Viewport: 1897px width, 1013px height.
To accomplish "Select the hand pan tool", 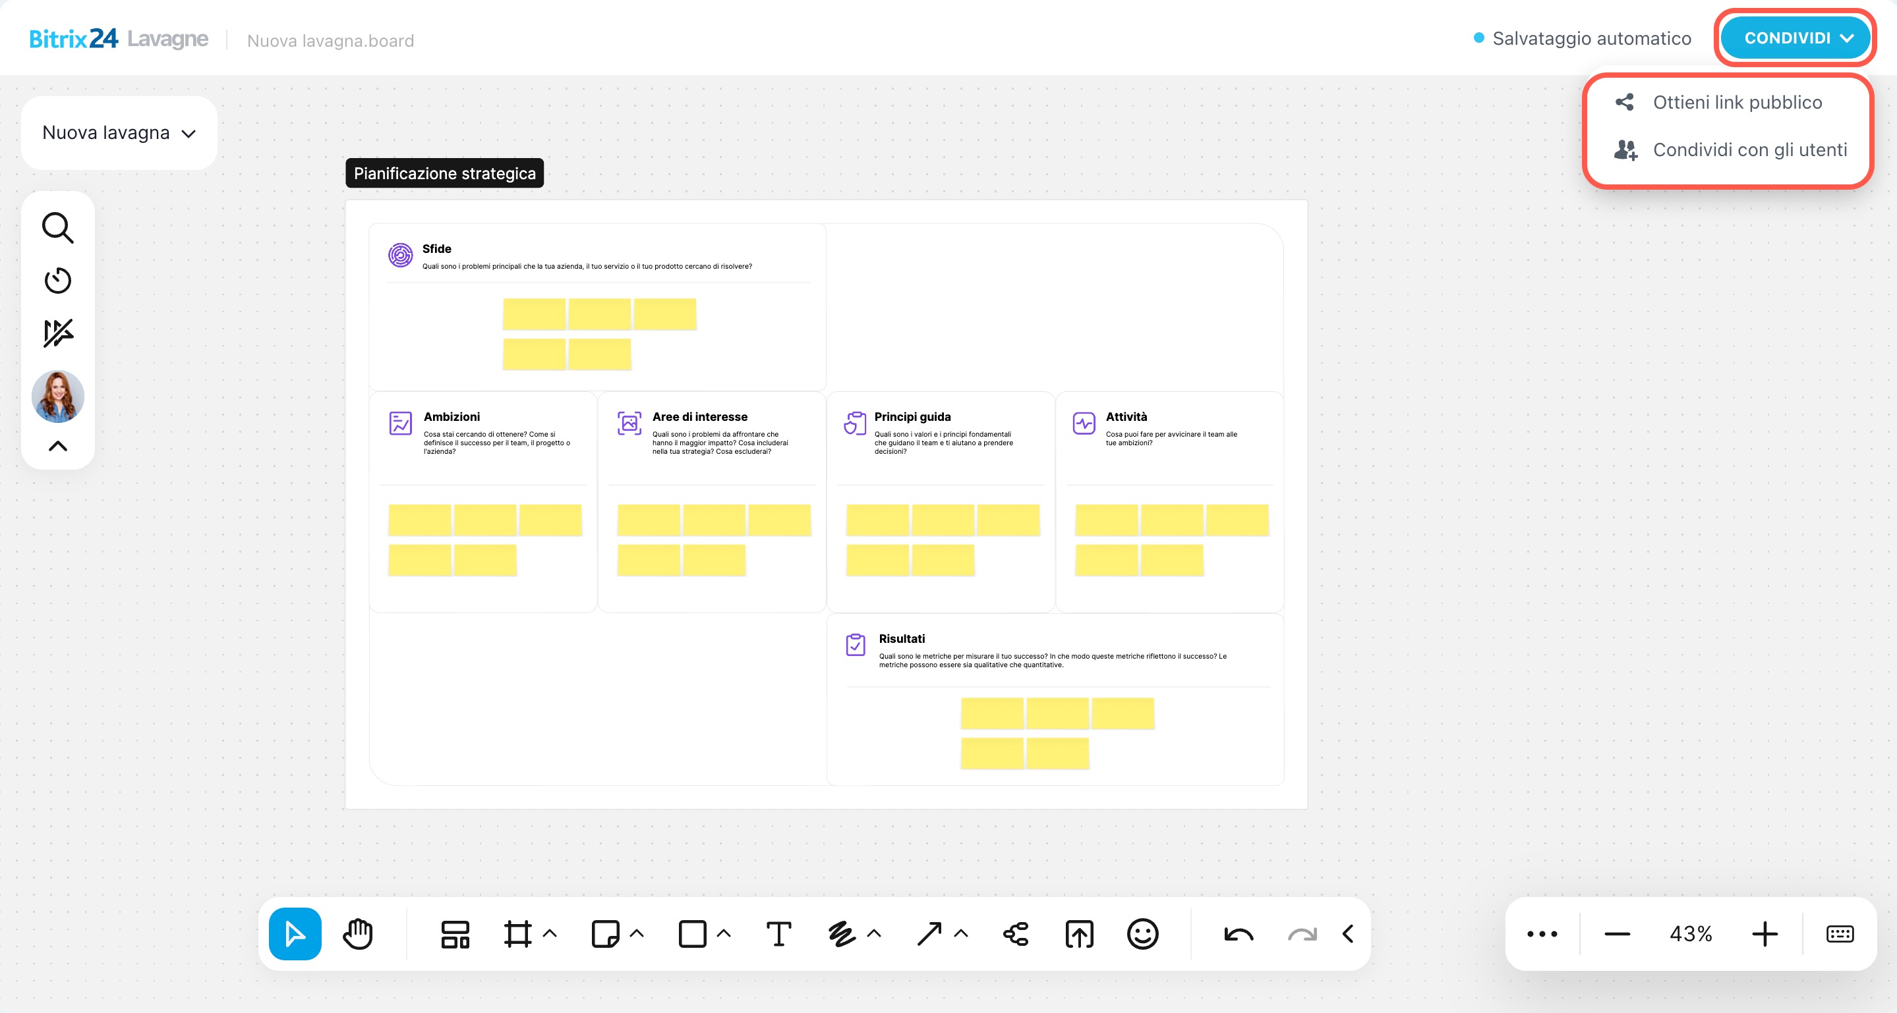I will [358, 933].
